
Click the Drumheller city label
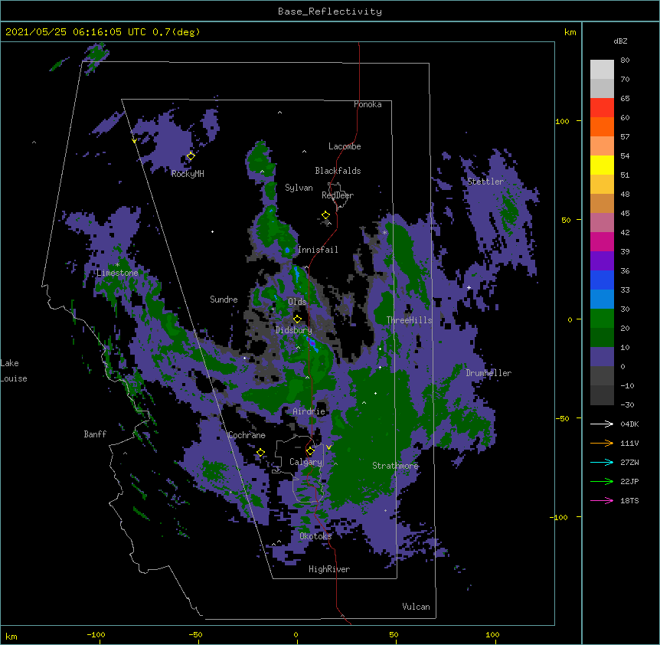click(488, 373)
